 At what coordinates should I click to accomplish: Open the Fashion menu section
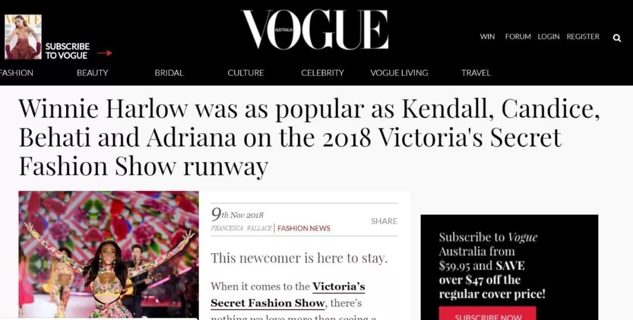pos(16,73)
